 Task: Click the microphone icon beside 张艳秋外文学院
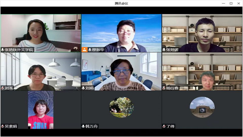click(x=3, y=50)
